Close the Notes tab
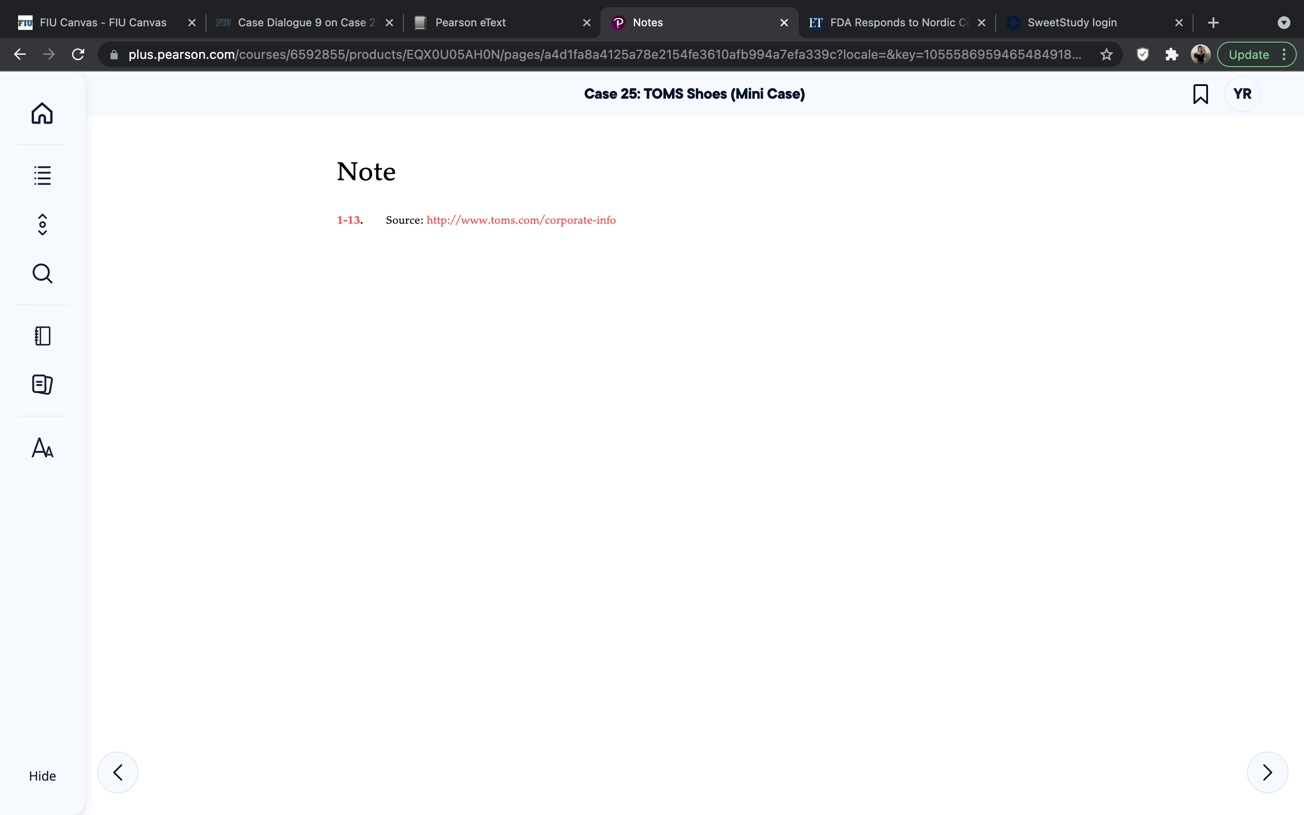1304x815 pixels. click(784, 23)
